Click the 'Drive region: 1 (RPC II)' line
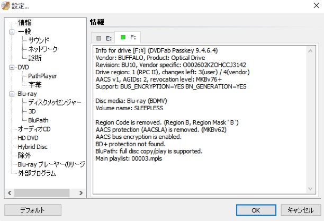Image resolution: width=324 pixels, height=221 pixels. (173, 72)
